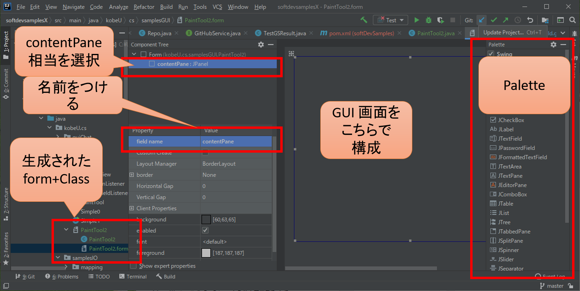Open Component Tree settings gear

[x=260, y=45]
